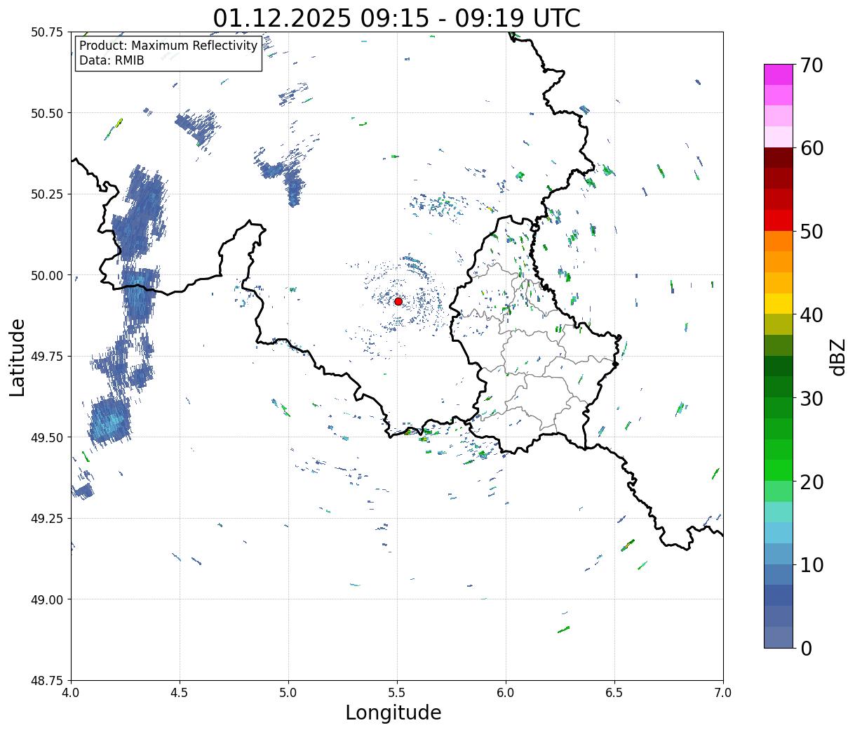Viewport: 855px width, 730px height.
Task: Click the magenta swatch at top of colorbar
Action: (779, 74)
